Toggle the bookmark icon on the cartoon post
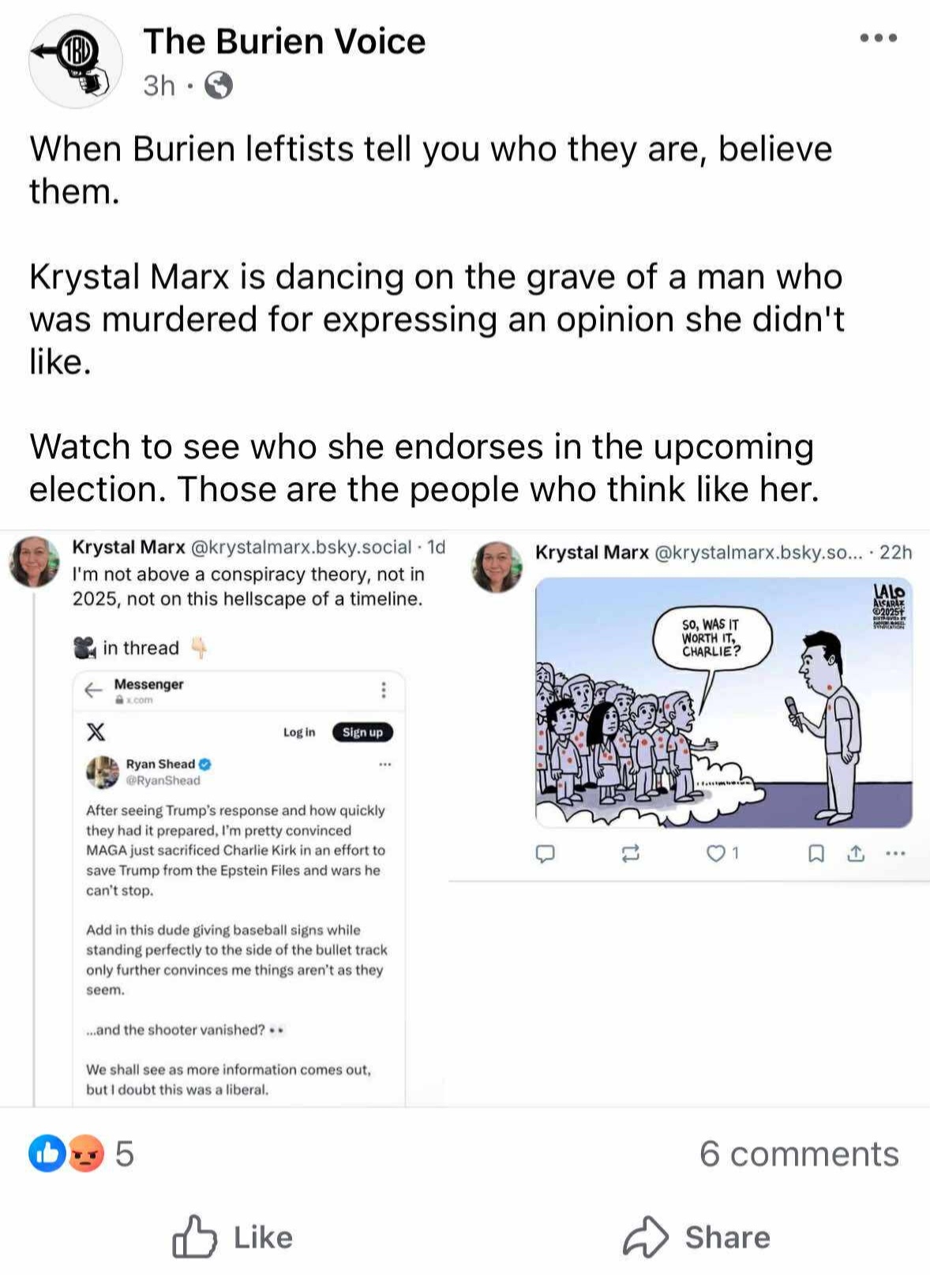 pyautogui.click(x=817, y=853)
